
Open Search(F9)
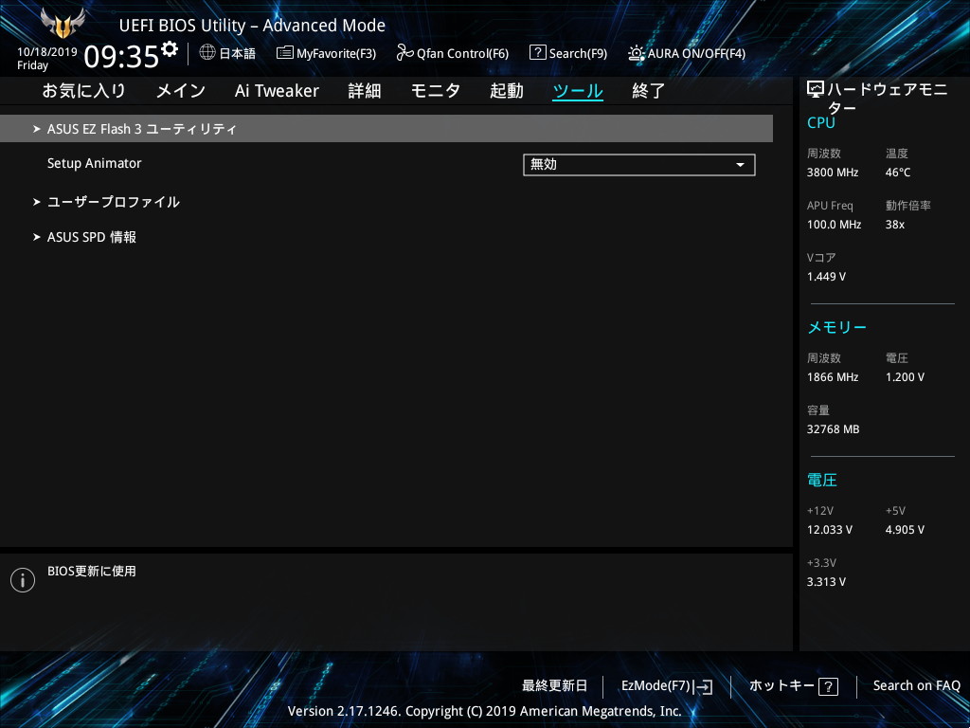click(x=568, y=53)
